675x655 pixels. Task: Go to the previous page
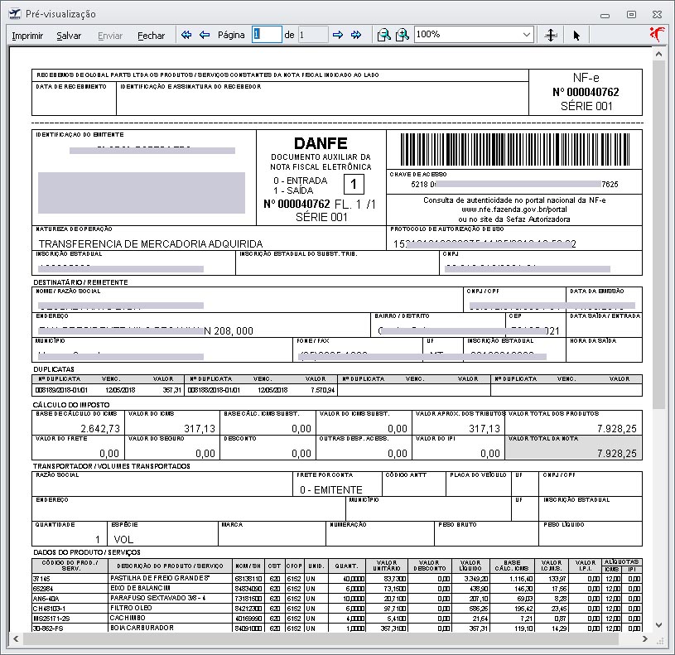coord(205,35)
